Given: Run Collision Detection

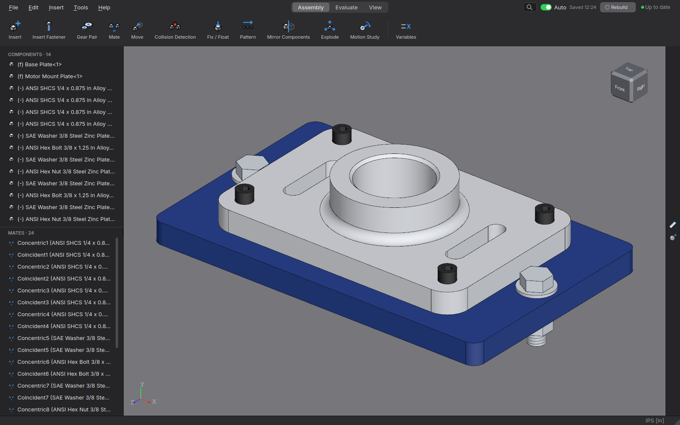Looking at the screenshot, I should [175, 31].
